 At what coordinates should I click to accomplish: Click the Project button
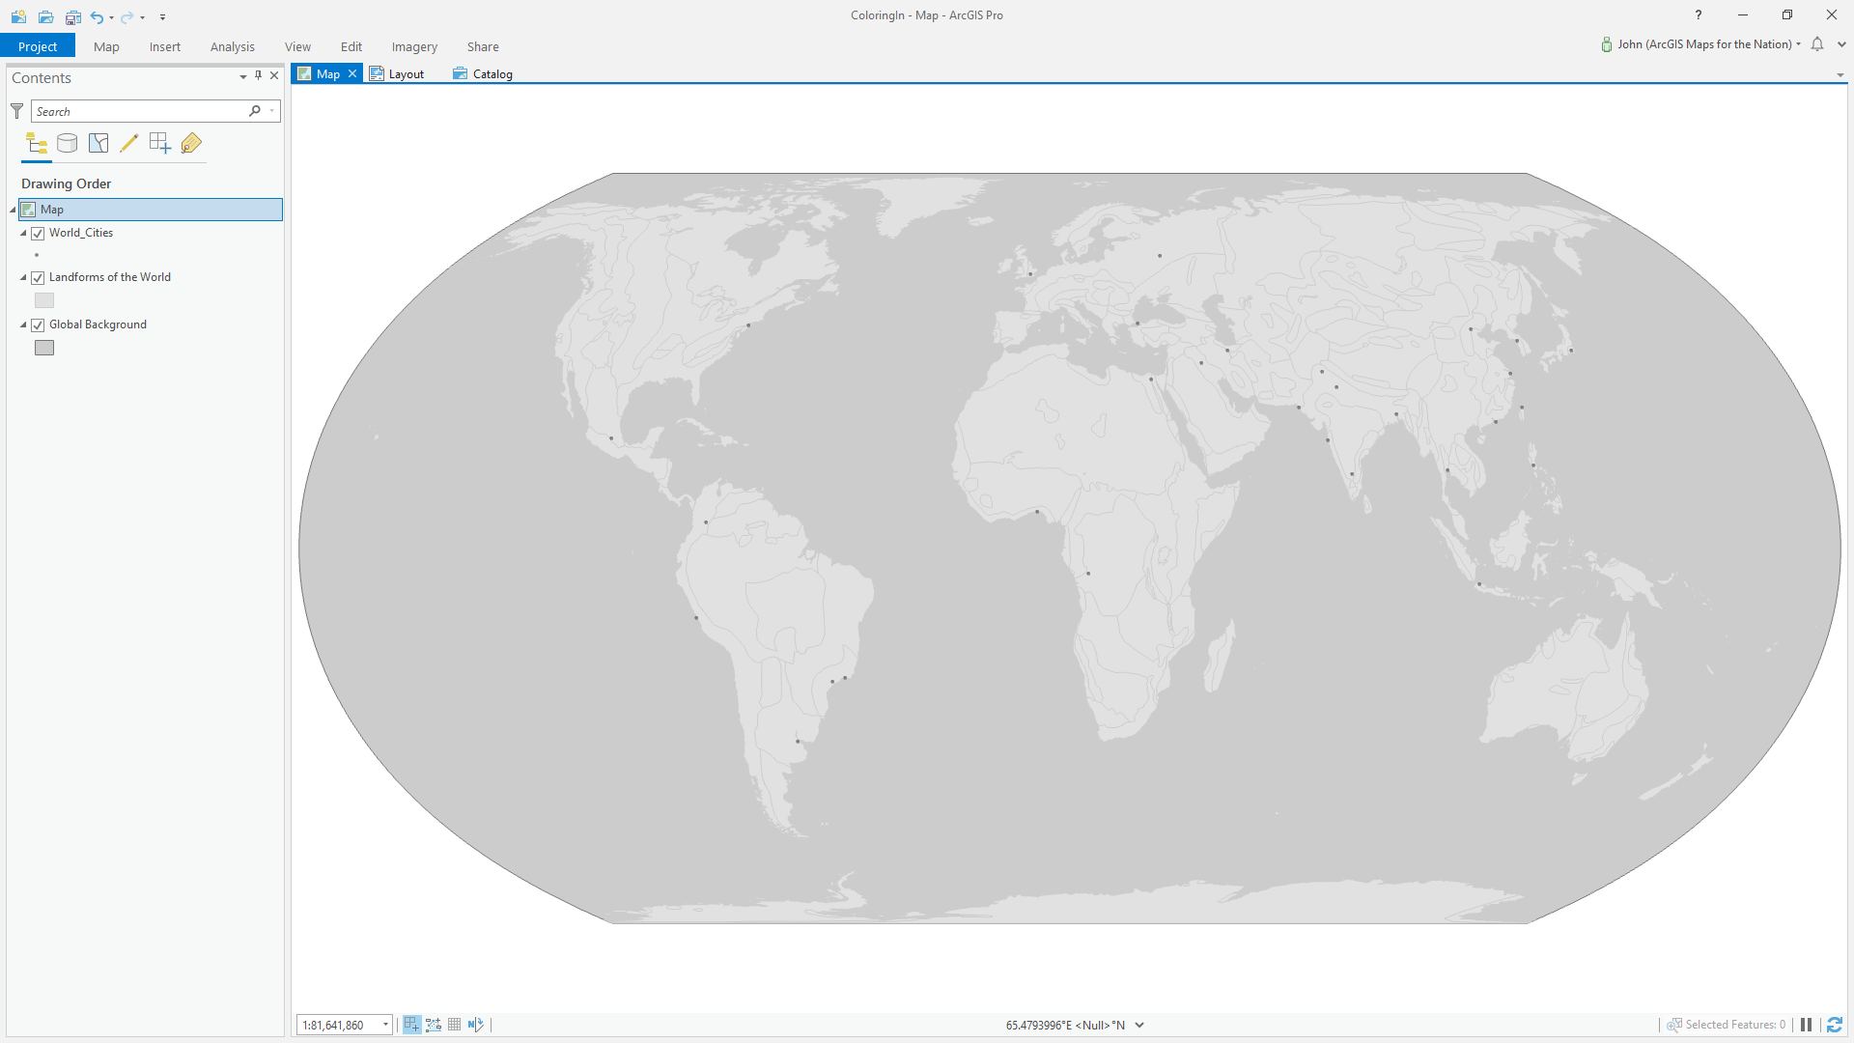coord(38,46)
